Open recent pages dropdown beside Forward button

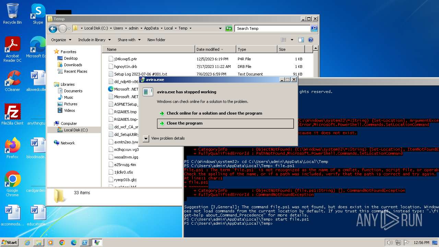coord(69,28)
